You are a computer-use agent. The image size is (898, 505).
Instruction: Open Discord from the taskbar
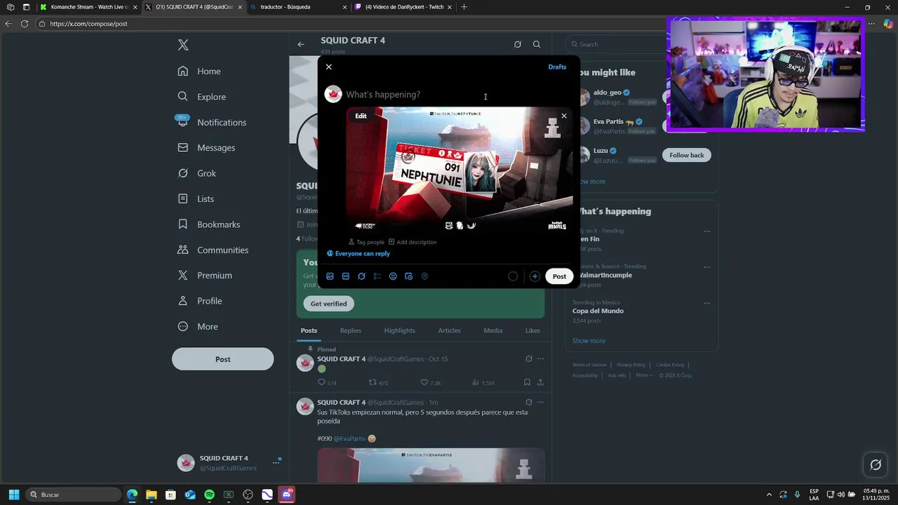point(286,494)
